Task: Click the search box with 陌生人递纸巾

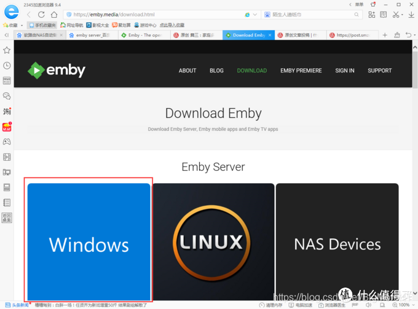Action: click(312, 15)
